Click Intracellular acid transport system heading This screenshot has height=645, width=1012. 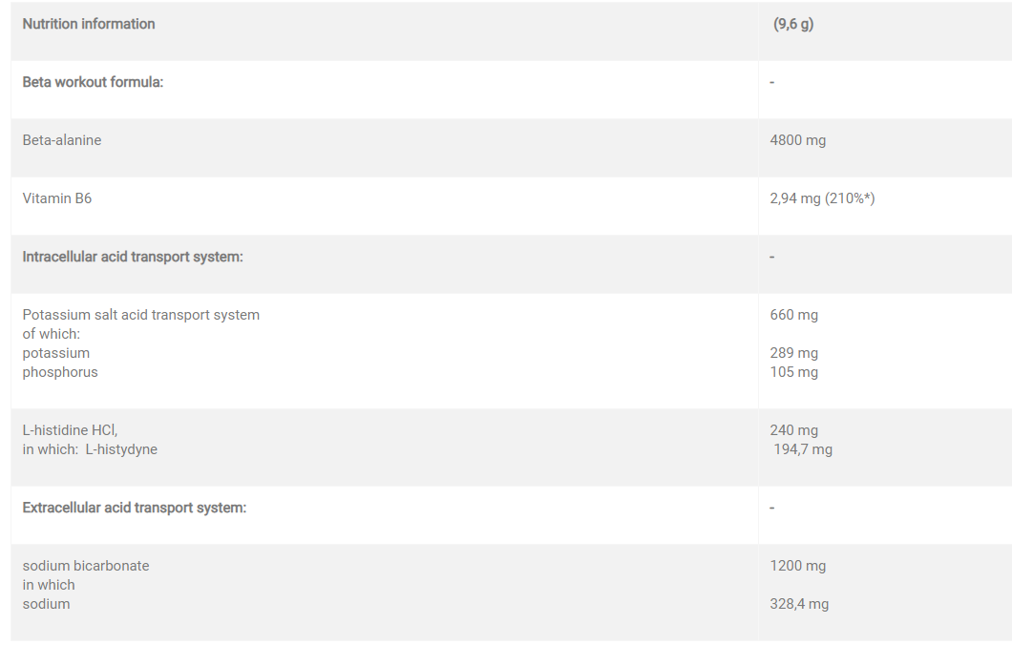[x=133, y=257]
